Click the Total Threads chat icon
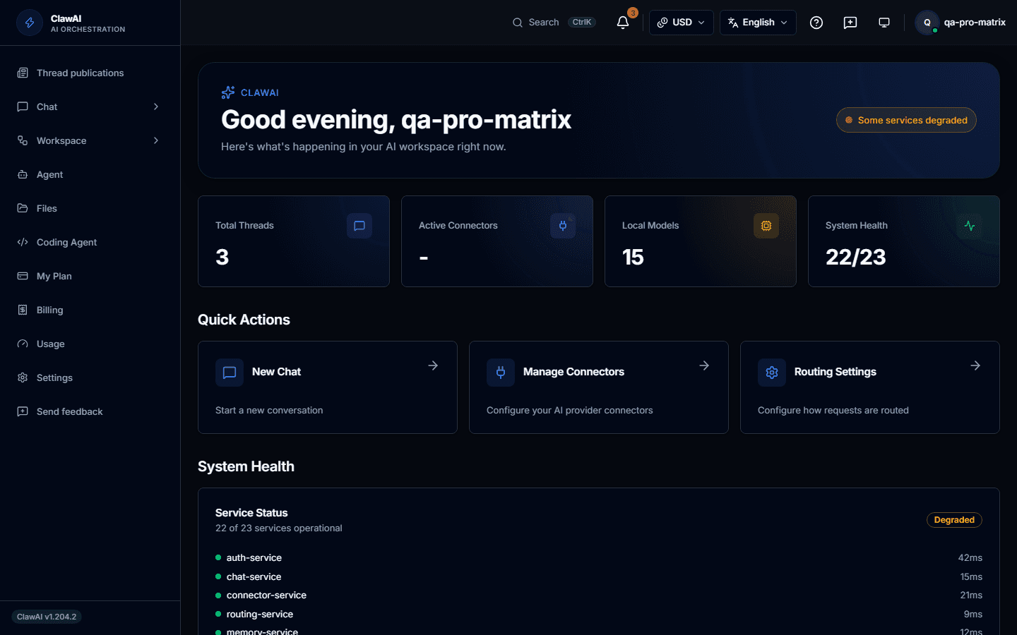This screenshot has width=1017, height=635. pyautogui.click(x=359, y=226)
